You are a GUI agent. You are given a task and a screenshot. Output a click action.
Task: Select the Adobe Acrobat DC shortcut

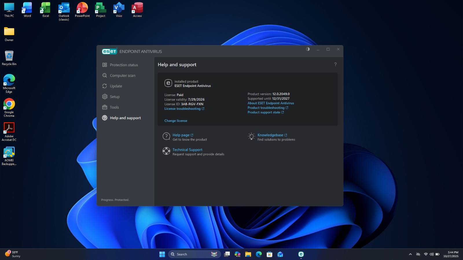pos(9,132)
